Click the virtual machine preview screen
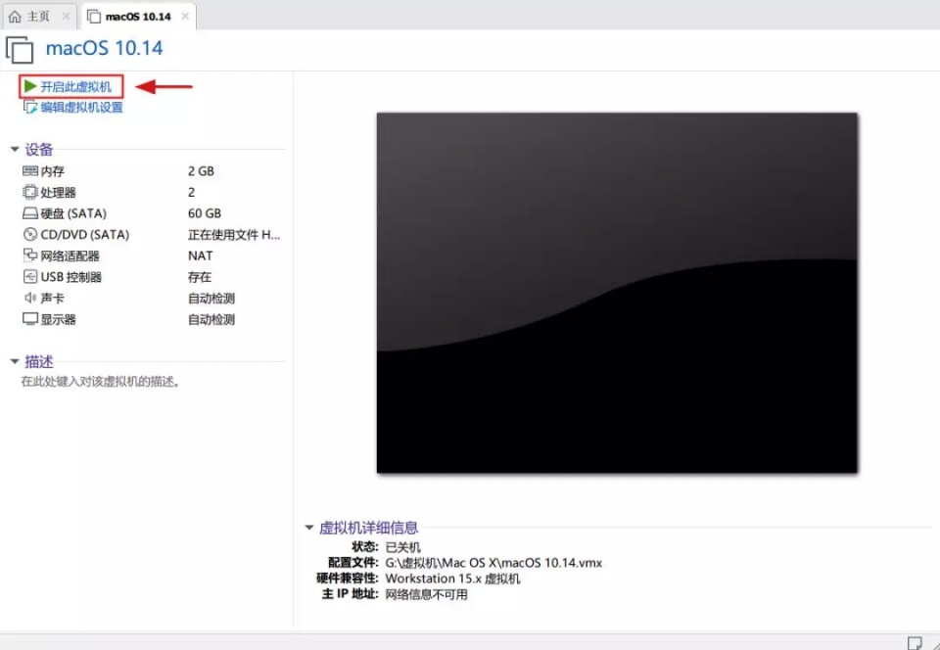This screenshot has width=940, height=650. point(617,293)
